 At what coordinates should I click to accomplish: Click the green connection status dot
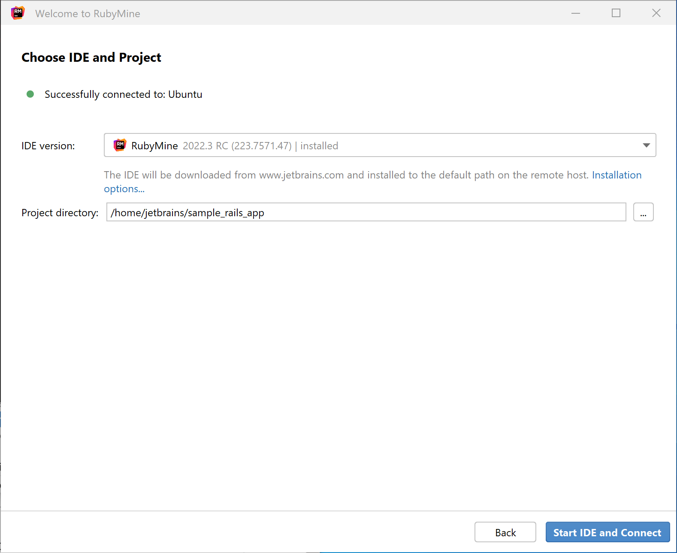coord(30,94)
